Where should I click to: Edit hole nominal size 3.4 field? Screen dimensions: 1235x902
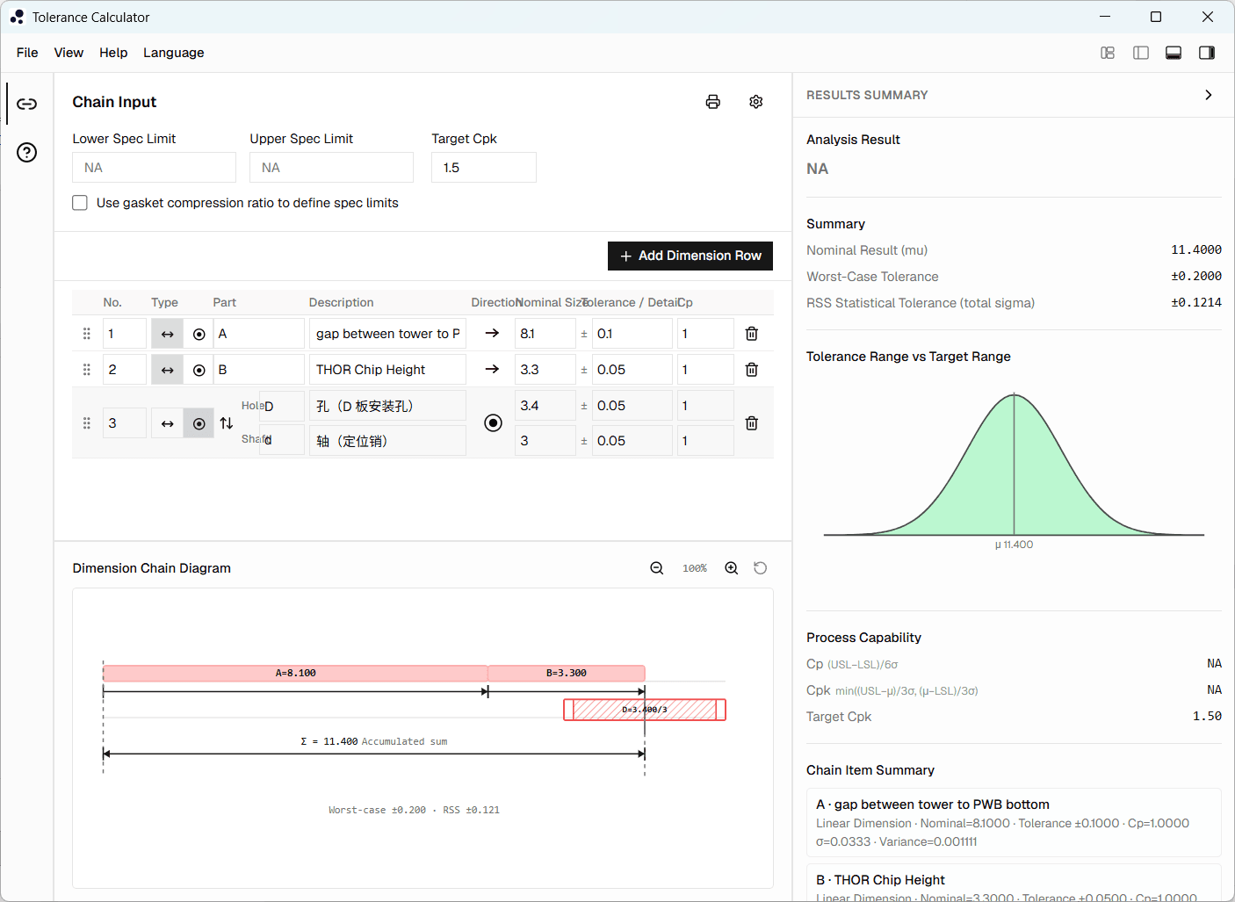(x=545, y=406)
